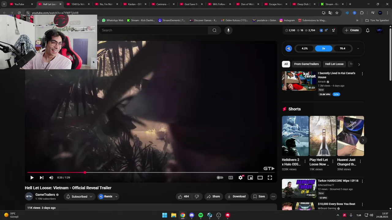Select the 70.4 vidIQ score pill
This screenshot has height=220, width=392.
coord(342,48)
